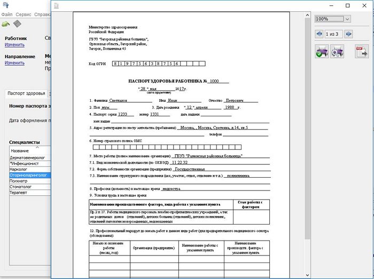Click the Работник label in main window
Image resolution: width=374 pixels, height=279 pixels.
[x=15, y=38]
